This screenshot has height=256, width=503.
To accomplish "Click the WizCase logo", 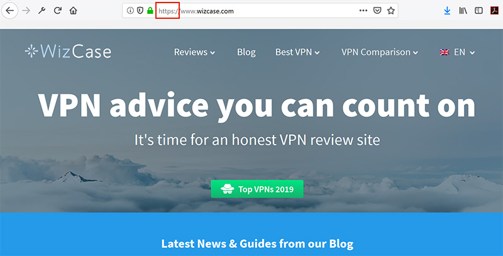I will click(68, 52).
